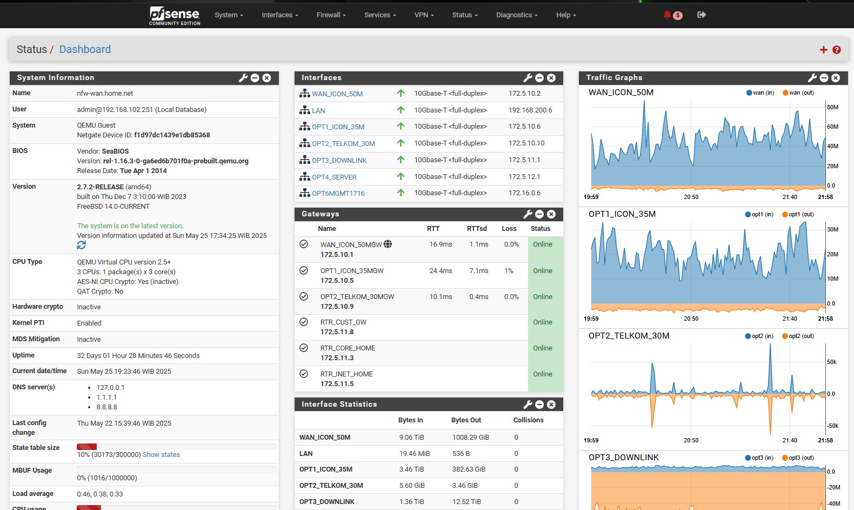Open System Information wrench settings
854x510 pixels.
coord(243,78)
